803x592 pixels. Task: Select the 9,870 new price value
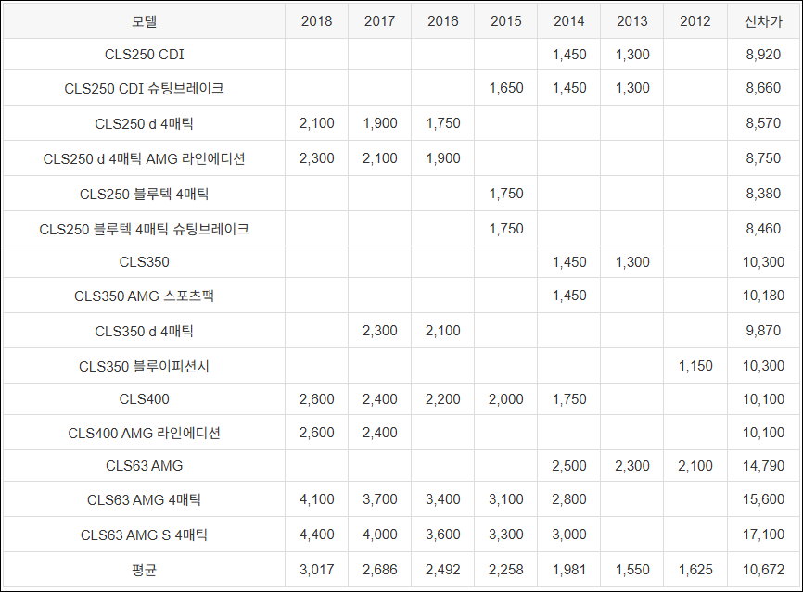point(763,331)
